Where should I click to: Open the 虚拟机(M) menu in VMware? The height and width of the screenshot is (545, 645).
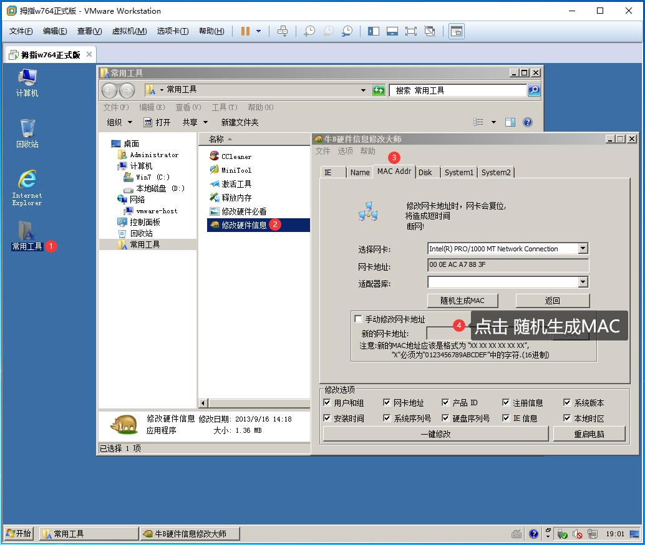coord(129,31)
